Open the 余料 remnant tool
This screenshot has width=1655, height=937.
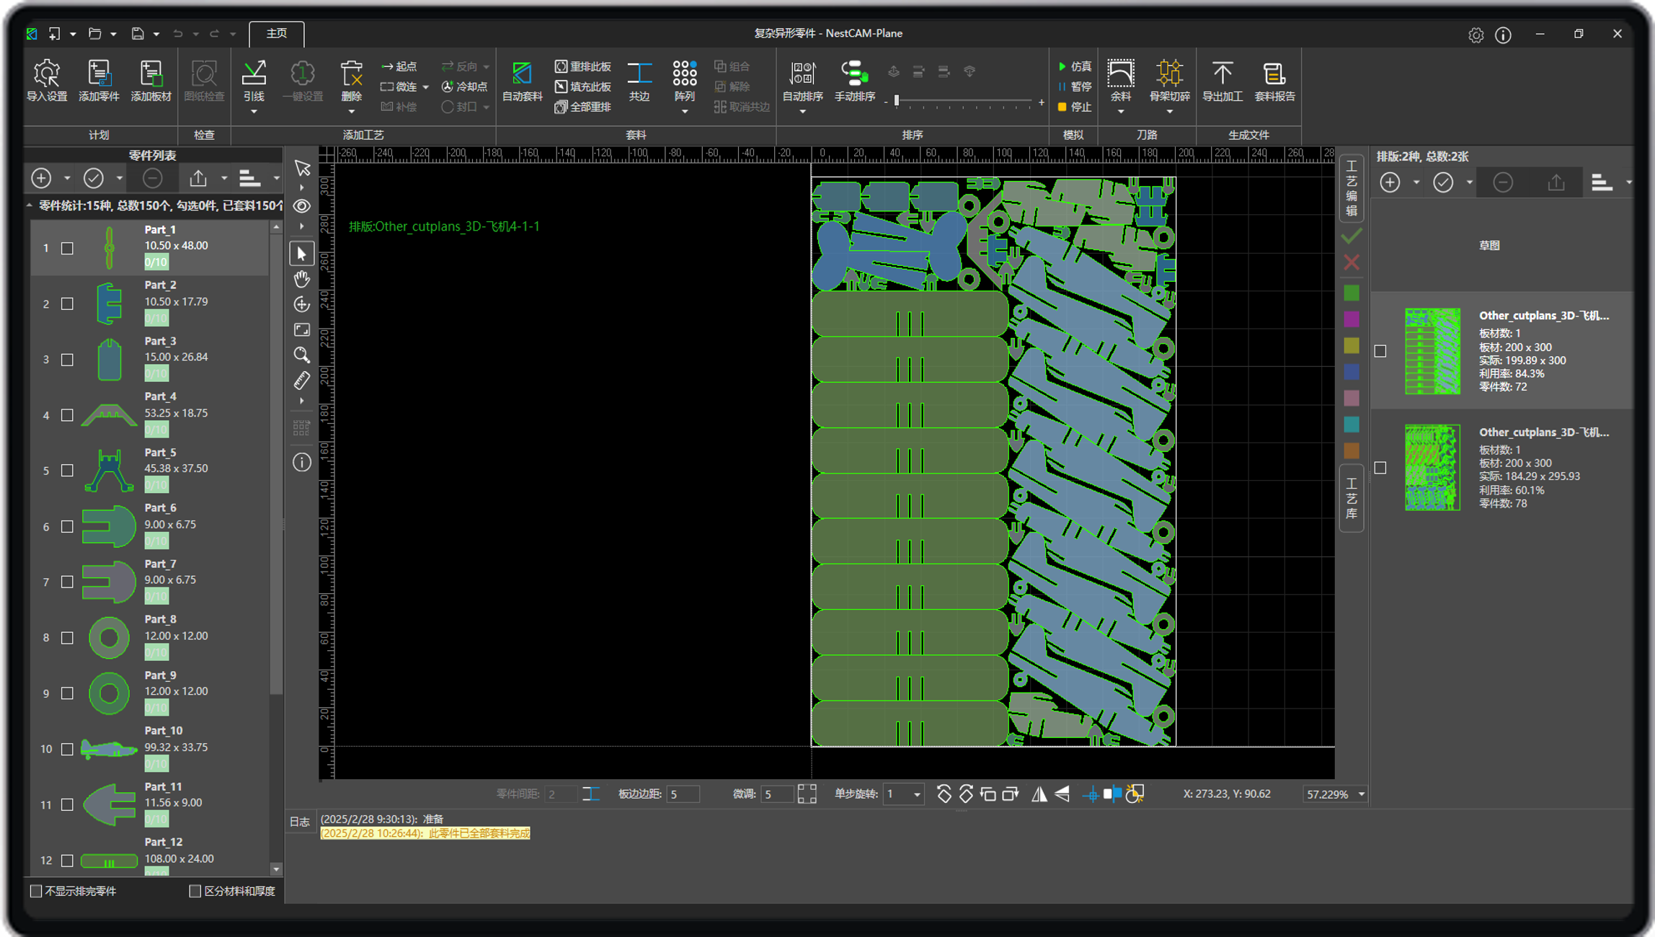pyautogui.click(x=1120, y=81)
